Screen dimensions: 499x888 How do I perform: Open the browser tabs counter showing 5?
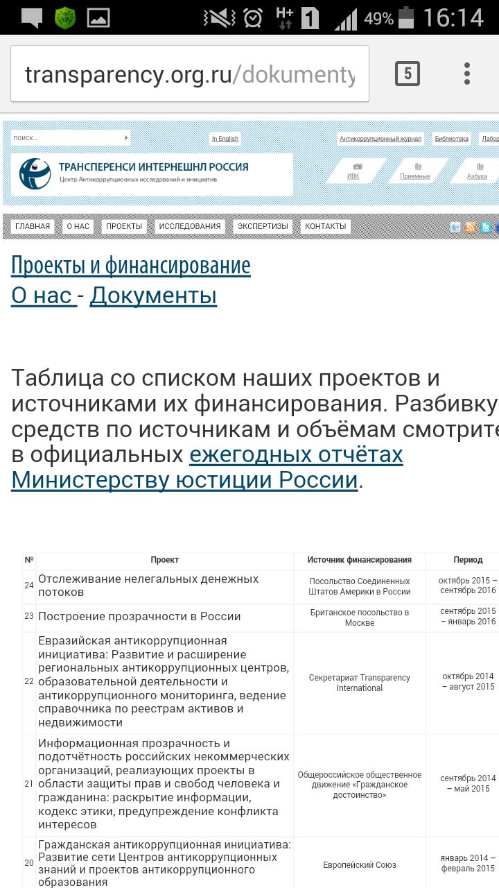[x=408, y=73]
